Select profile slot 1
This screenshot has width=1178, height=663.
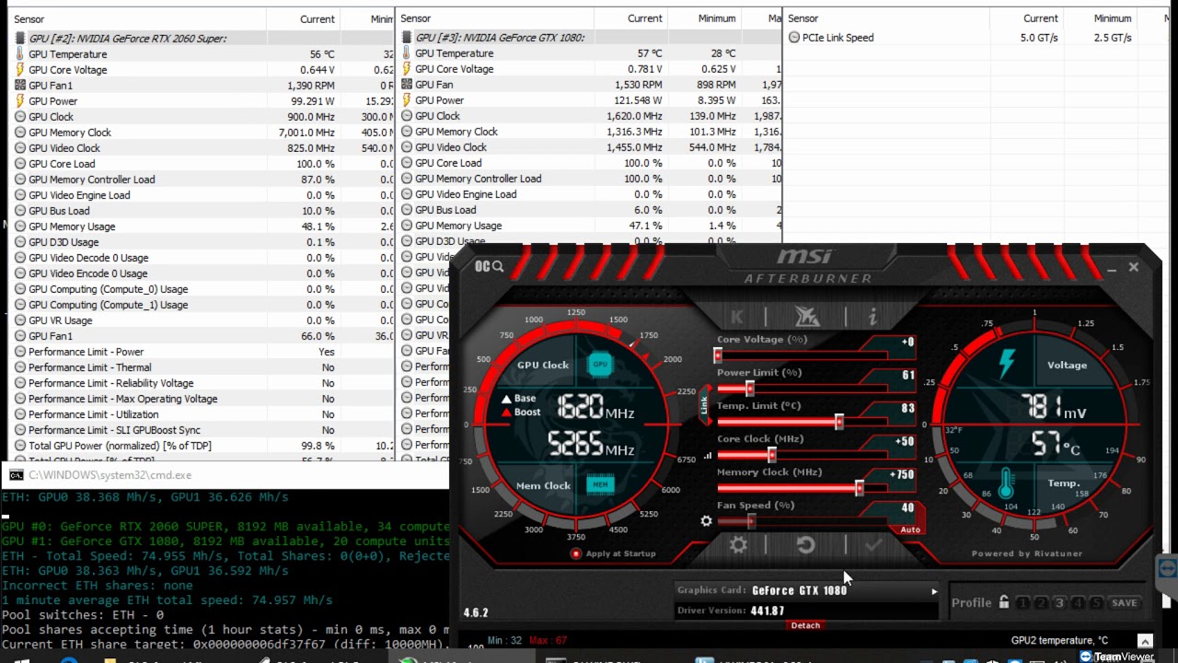tap(1022, 603)
